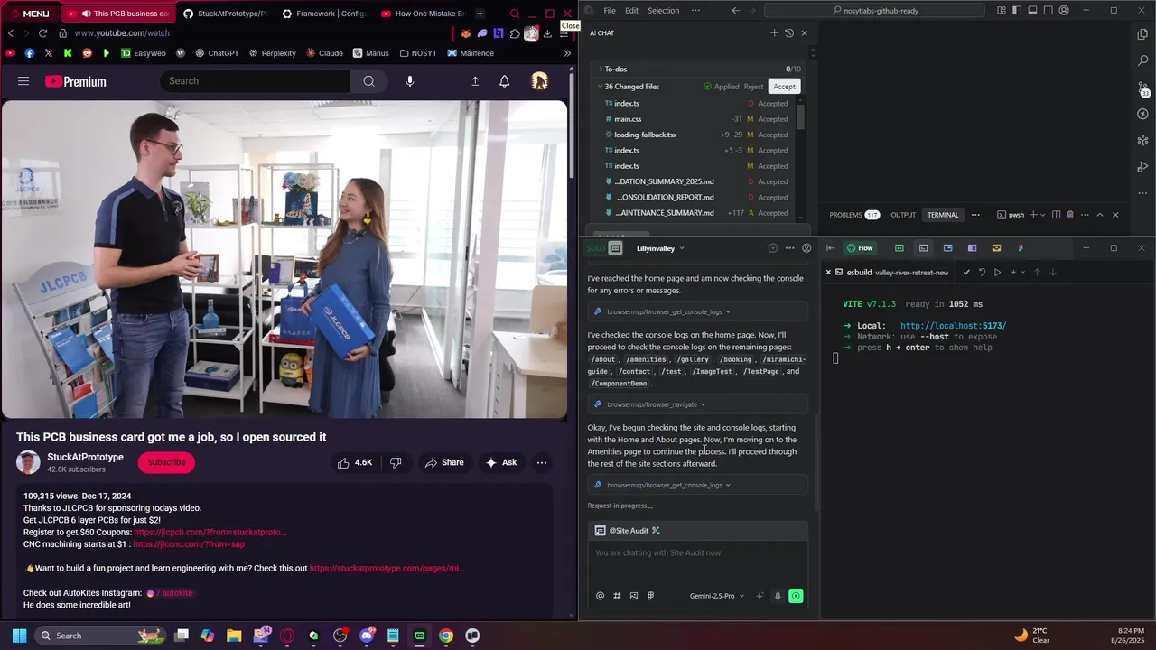Click the YouTube search input field
This screenshot has height=650, width=1156.
click(x=255, y=81)
